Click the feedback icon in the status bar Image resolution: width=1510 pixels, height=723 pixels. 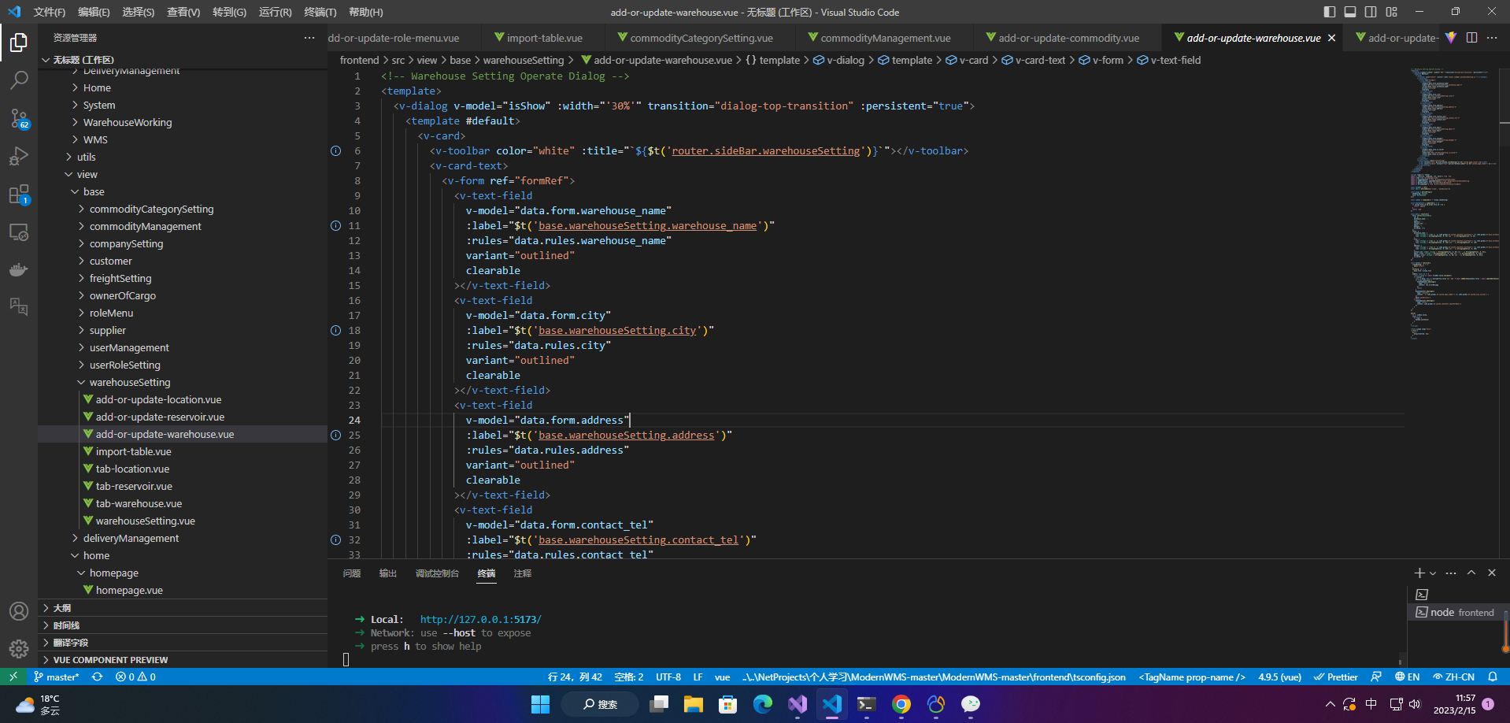pos(1376,677)
